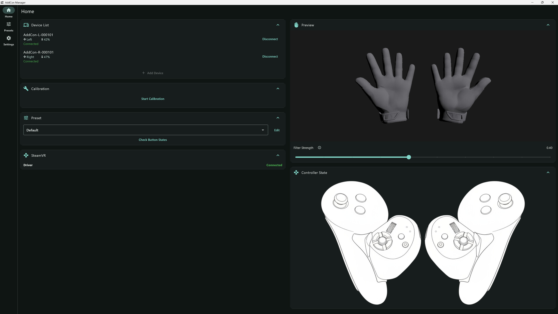Disconnect the AddCon-L-000101 device
This screenshot has height=314, width=558.
point(270,39)
